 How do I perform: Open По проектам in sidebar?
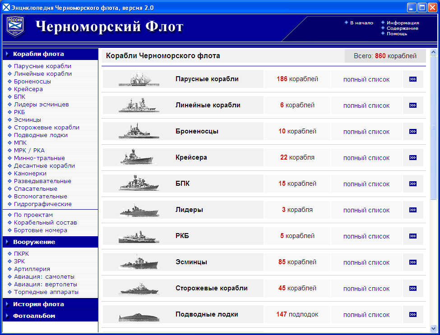(33, 215)
